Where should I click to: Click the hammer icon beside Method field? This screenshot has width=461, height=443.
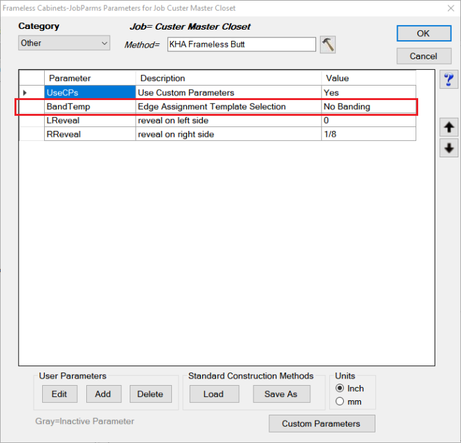point(327,44)
